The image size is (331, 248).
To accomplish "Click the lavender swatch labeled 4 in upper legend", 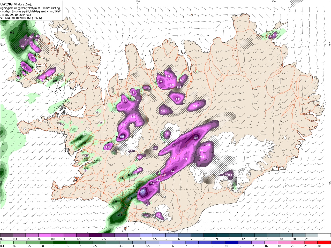I will click(146, 235).
